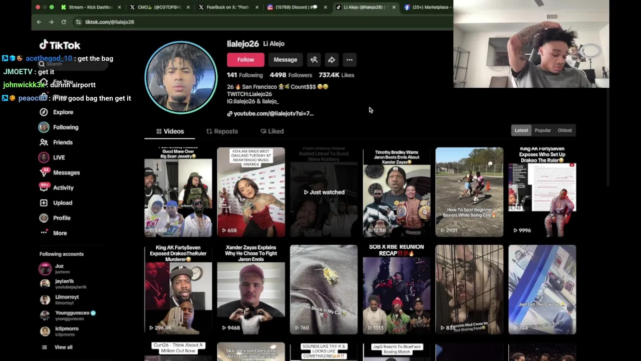Open the youtube.com/@lialejotv profile link
641x361 pixels.
pyautogui.click(x=270, y=114)
